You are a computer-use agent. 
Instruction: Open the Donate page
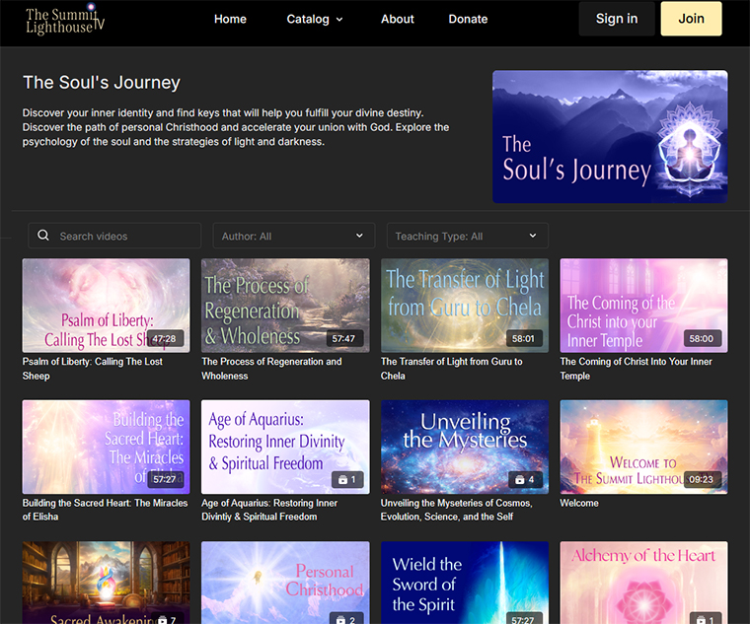468,19
